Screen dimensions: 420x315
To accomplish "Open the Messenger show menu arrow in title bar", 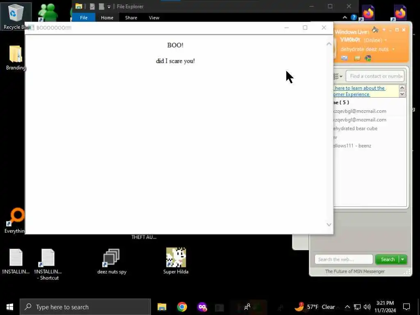I will (x=384, y=30).
